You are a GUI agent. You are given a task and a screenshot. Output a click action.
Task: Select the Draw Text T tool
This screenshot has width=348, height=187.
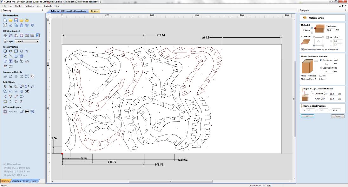(x=5, y=61)
